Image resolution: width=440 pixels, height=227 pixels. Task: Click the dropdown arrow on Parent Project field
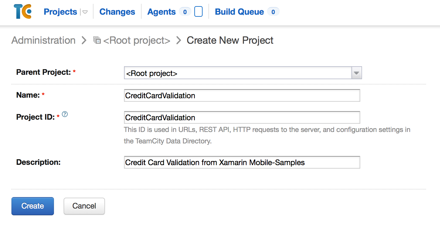click(x=356, y=73)
